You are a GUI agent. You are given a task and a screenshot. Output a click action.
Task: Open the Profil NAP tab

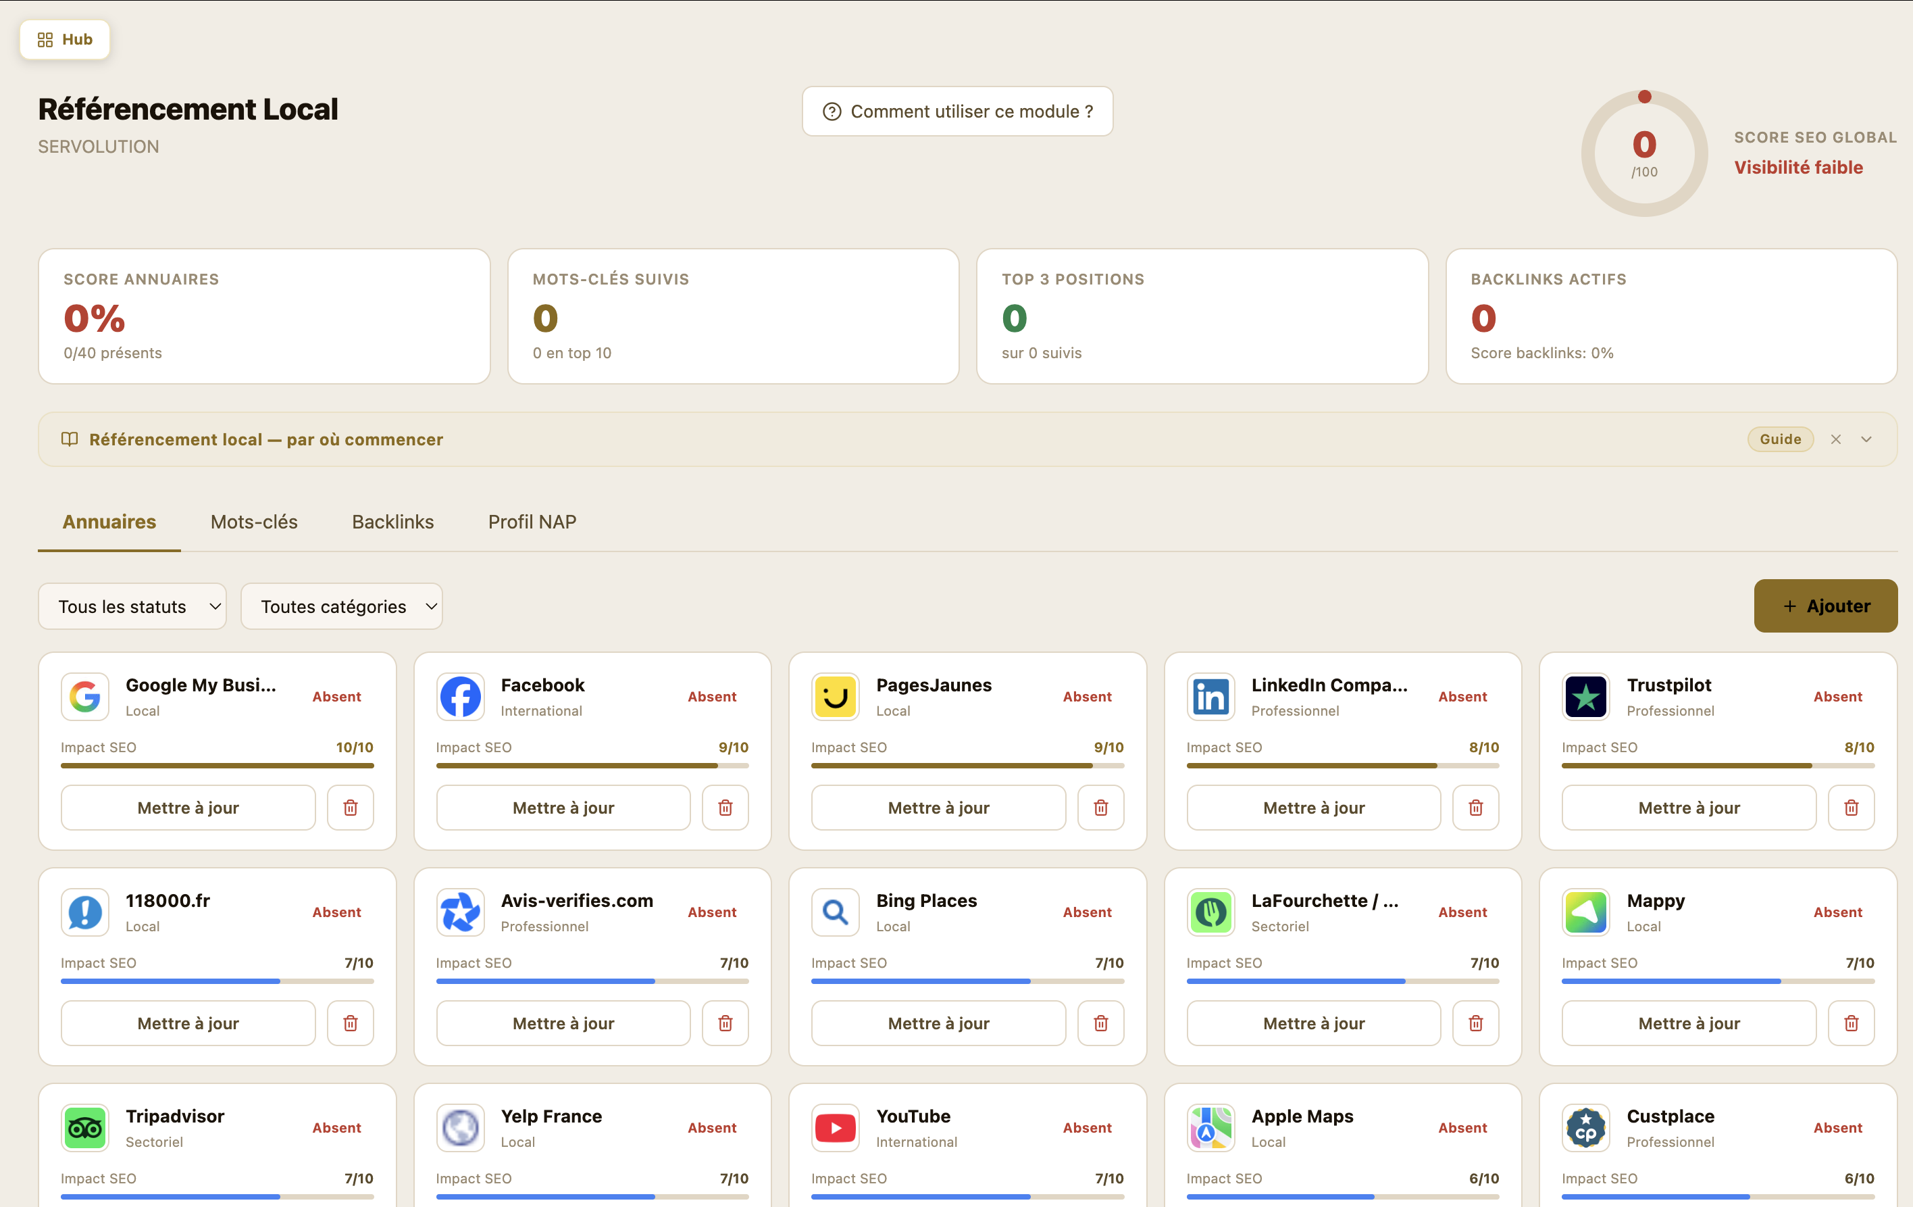(532, 522)
